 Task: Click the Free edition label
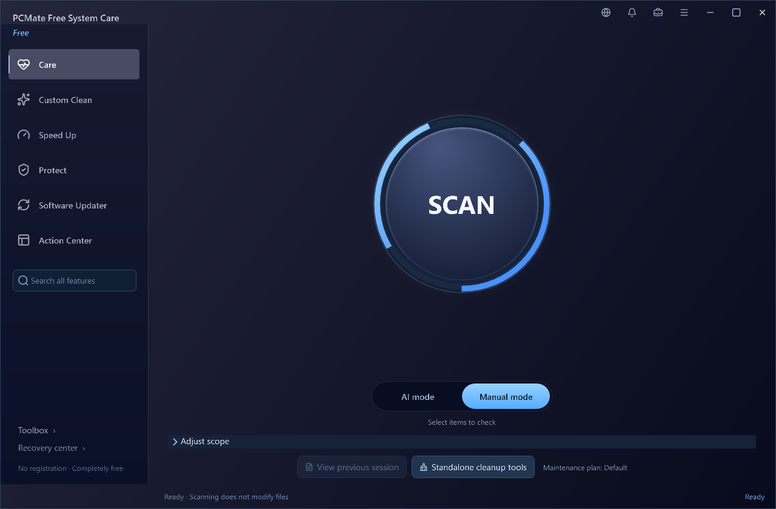[21, 33]
